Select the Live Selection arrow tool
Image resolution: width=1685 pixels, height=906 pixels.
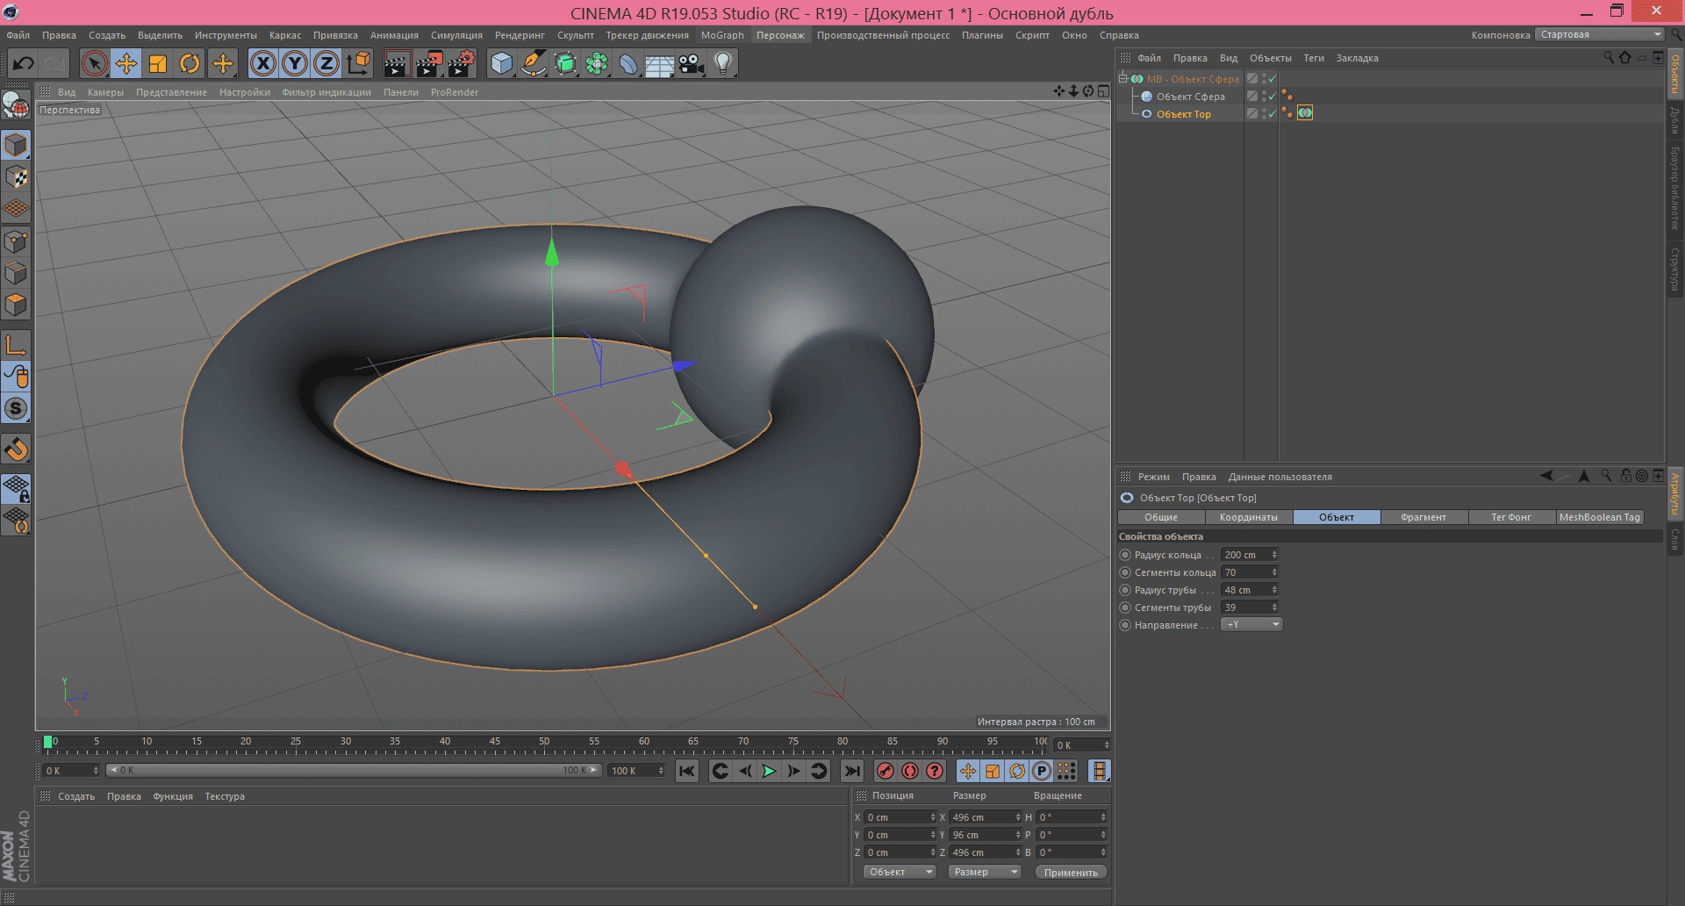(94, 63)
